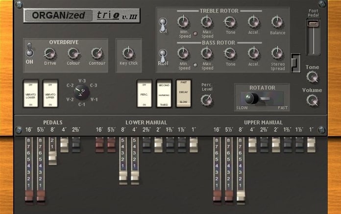Click the Key Click knob
The height and width of the screenshot is (214, 341).
(128, 53)
